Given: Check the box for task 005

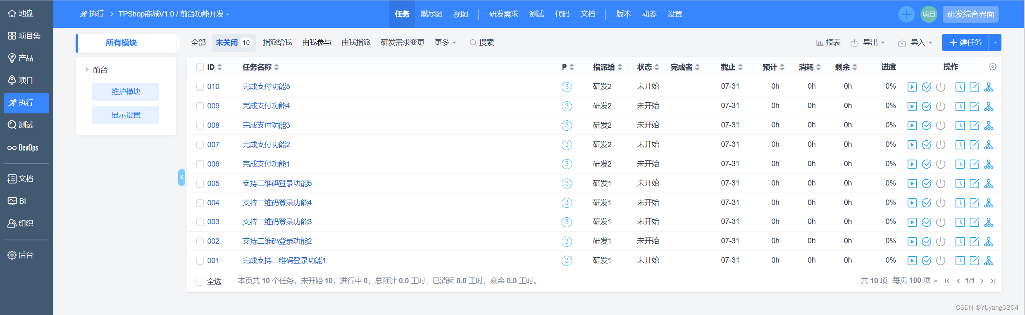Looking at the screenshot, I should tap(200, 183).
